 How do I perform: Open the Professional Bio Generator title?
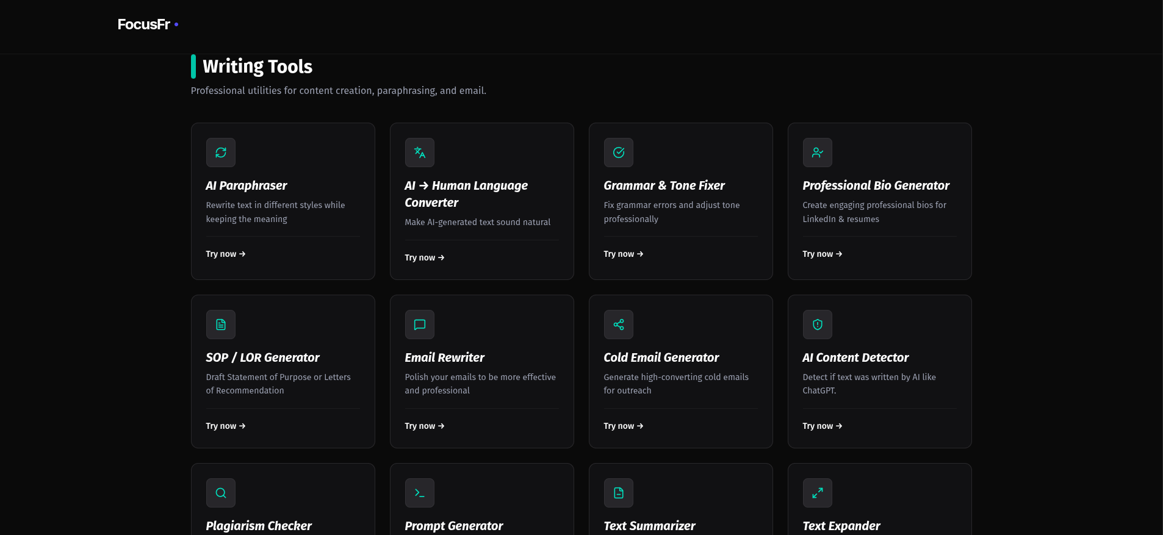coord(876,185)
